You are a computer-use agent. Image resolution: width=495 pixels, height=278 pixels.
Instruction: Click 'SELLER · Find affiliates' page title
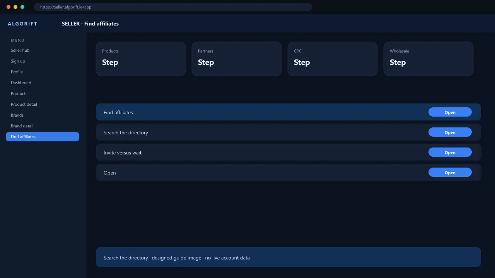[90, 24]
